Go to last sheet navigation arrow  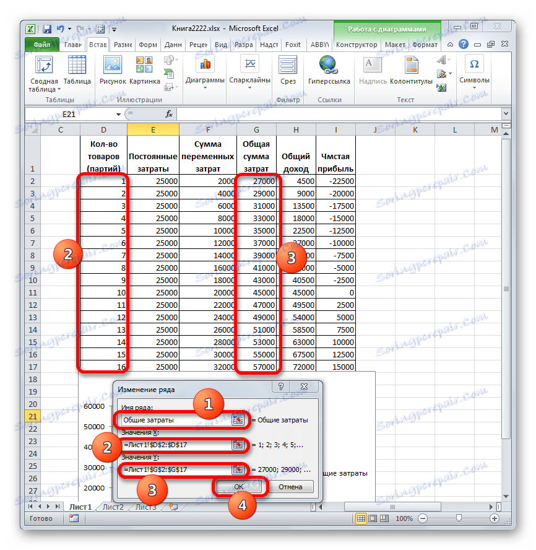pos(57,507)
